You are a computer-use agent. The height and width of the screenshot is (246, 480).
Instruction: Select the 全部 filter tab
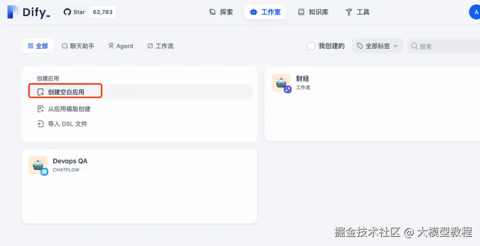click(38, 46)
